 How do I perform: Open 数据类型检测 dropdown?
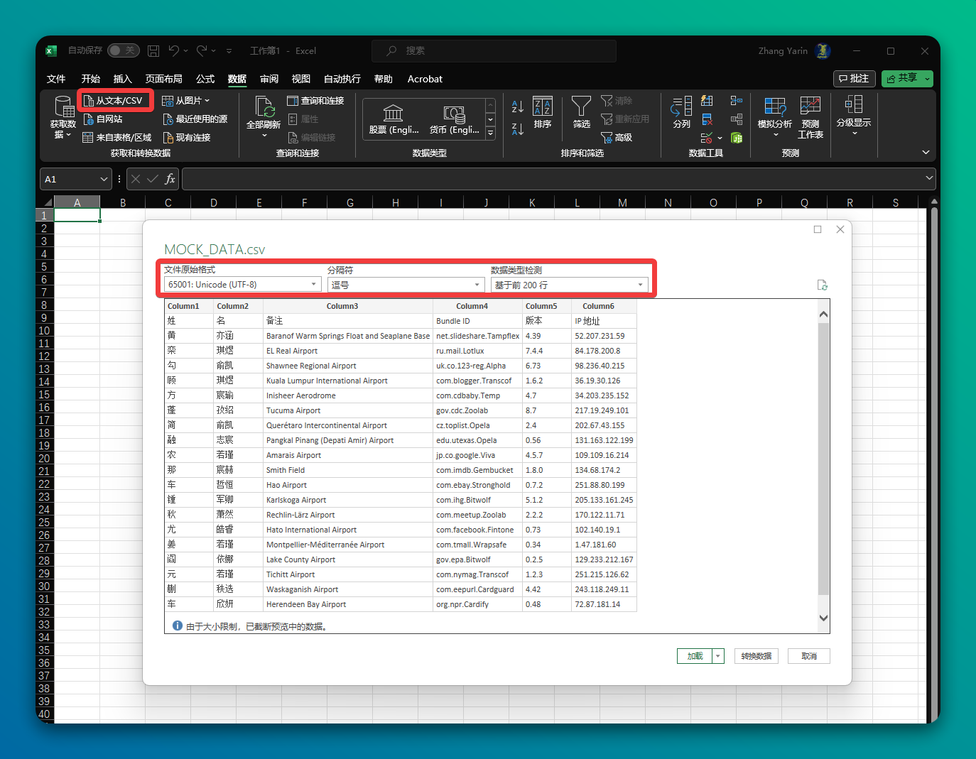click(570, 285)
